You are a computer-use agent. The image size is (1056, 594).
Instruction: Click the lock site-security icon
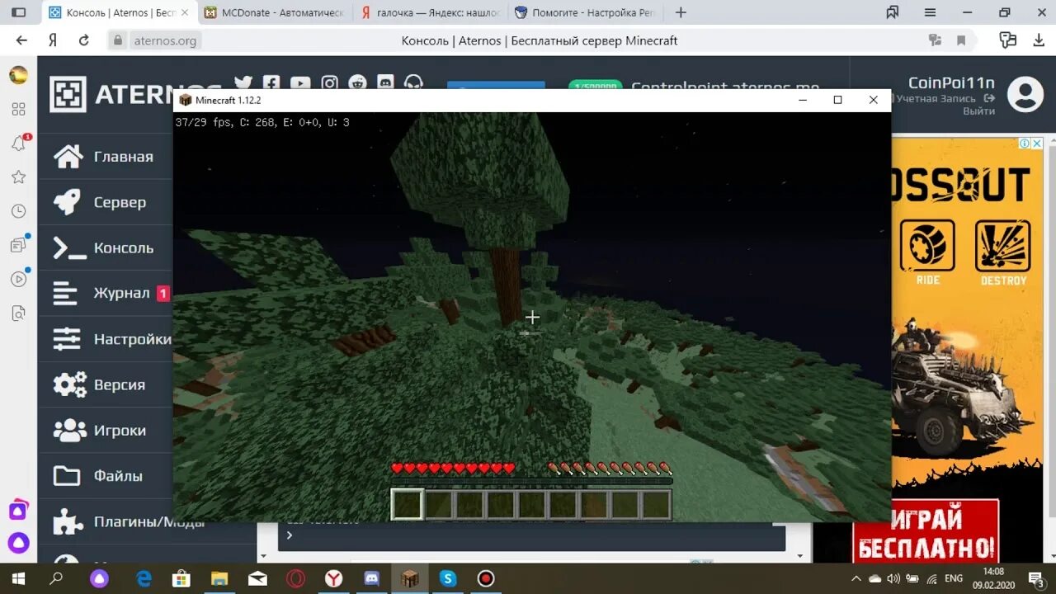click(x=118, y=40)
